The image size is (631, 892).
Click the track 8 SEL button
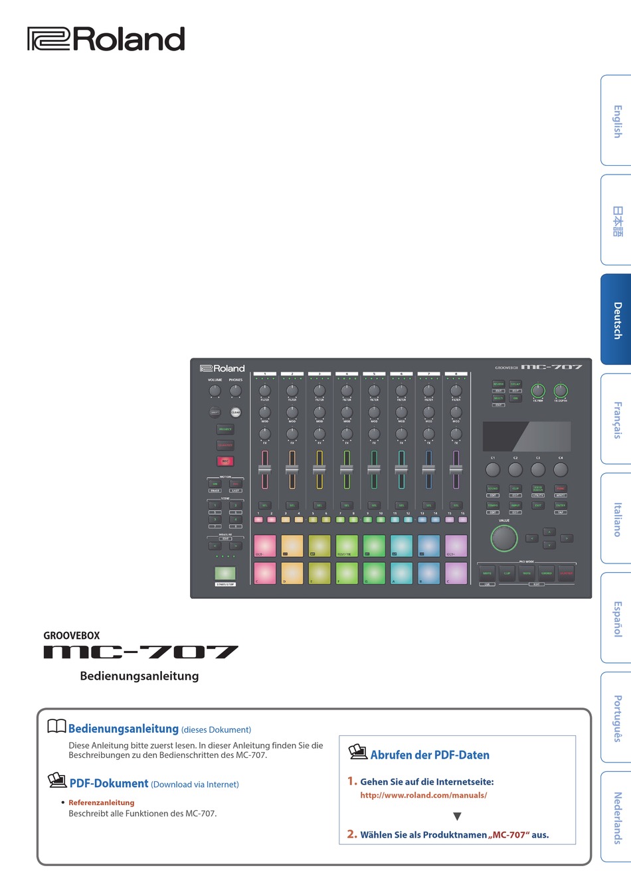pyautogui.click(x=456, y=505)
